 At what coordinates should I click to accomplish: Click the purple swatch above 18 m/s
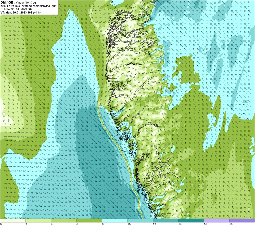(242, 220)
